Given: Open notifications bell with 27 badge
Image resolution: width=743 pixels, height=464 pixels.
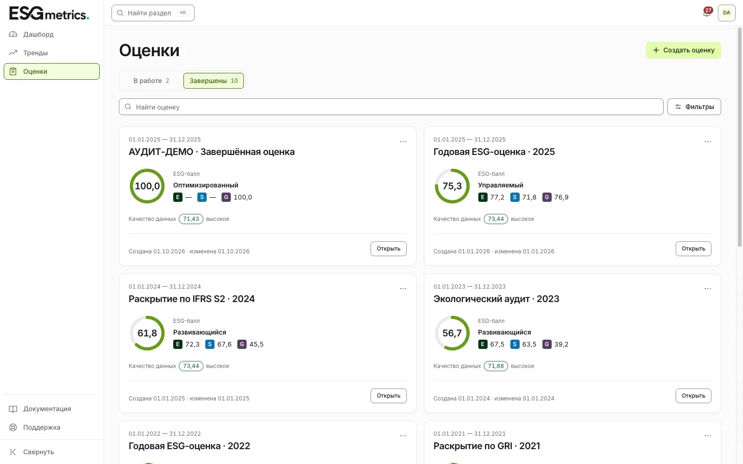Looking at the screenshot, I should 707,13.
